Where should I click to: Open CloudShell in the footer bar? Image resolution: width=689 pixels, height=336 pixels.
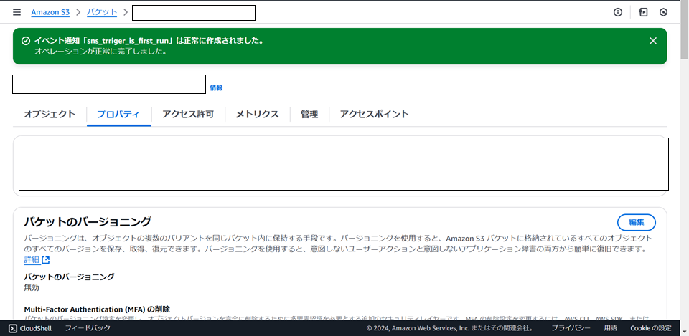pos(30,328)
